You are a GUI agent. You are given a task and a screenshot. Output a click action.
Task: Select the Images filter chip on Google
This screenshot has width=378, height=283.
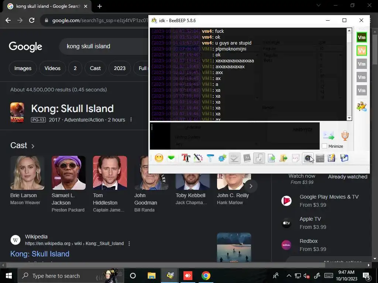click(23, 68)
